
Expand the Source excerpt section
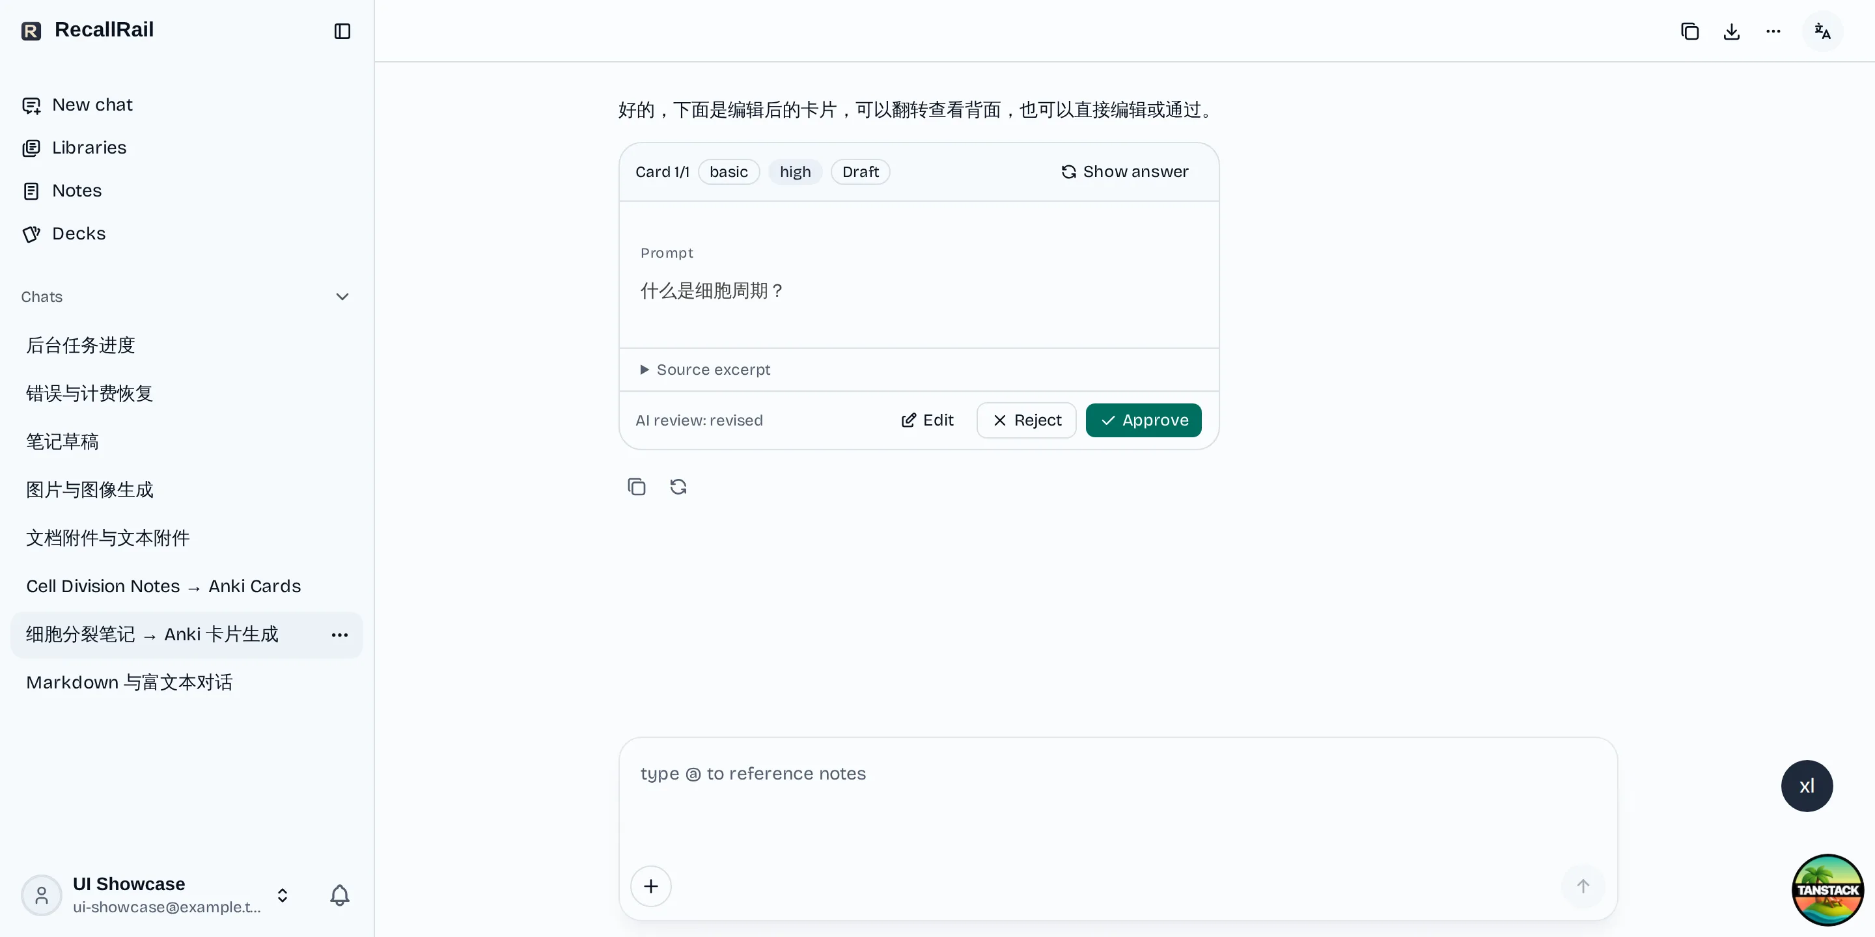click(704, 370)
